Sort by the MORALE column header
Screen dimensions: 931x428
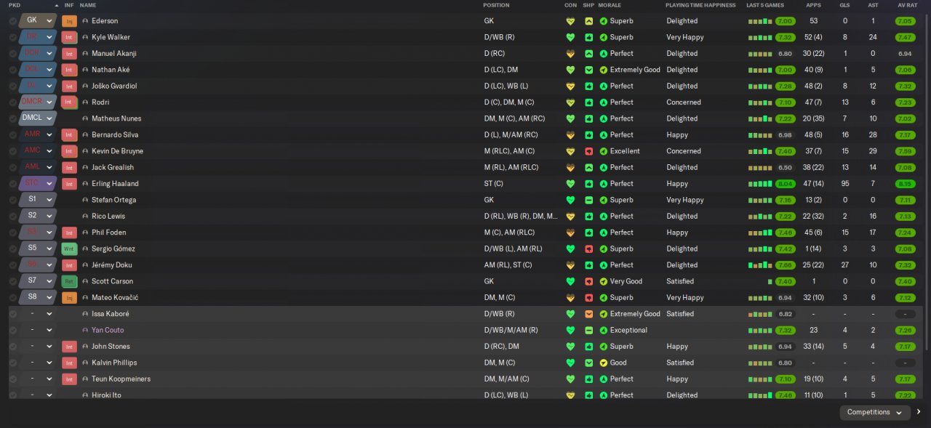tap(610, 5)
